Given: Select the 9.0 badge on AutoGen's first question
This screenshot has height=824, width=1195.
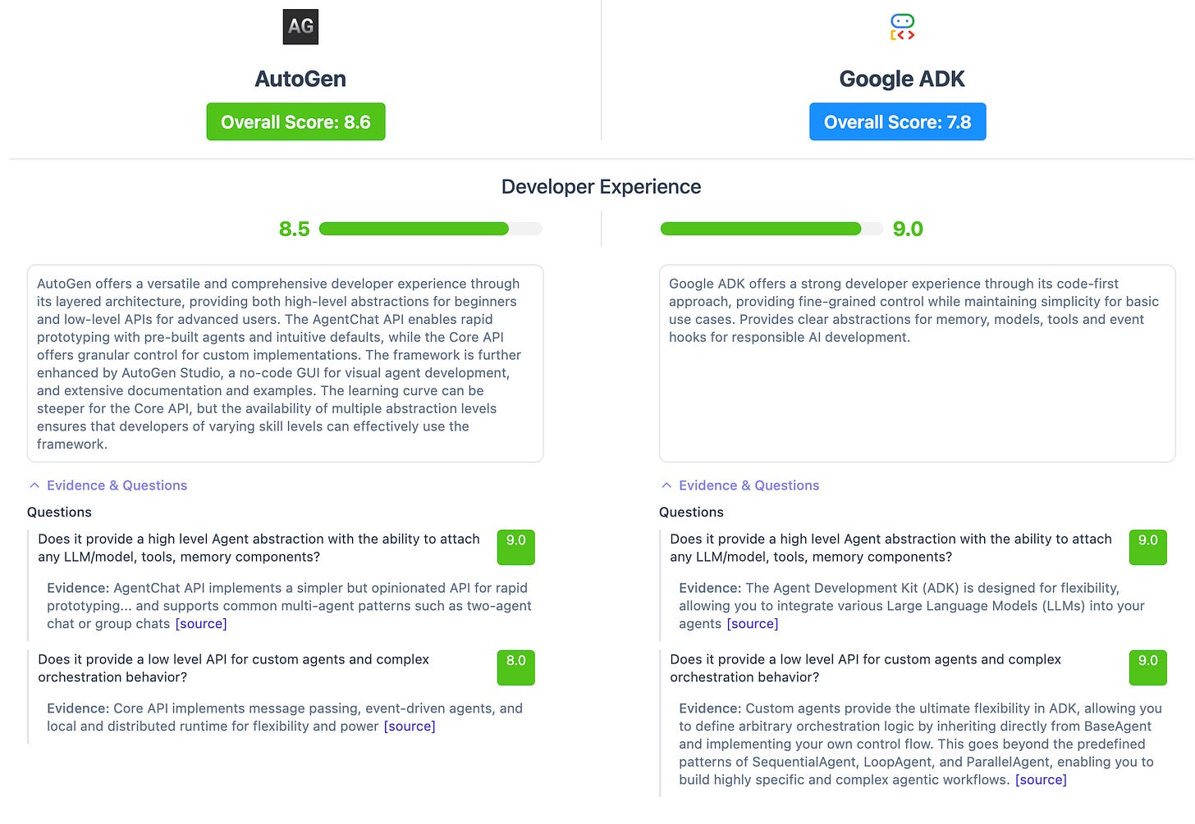Looking at the screenshot, I should 515,547.
